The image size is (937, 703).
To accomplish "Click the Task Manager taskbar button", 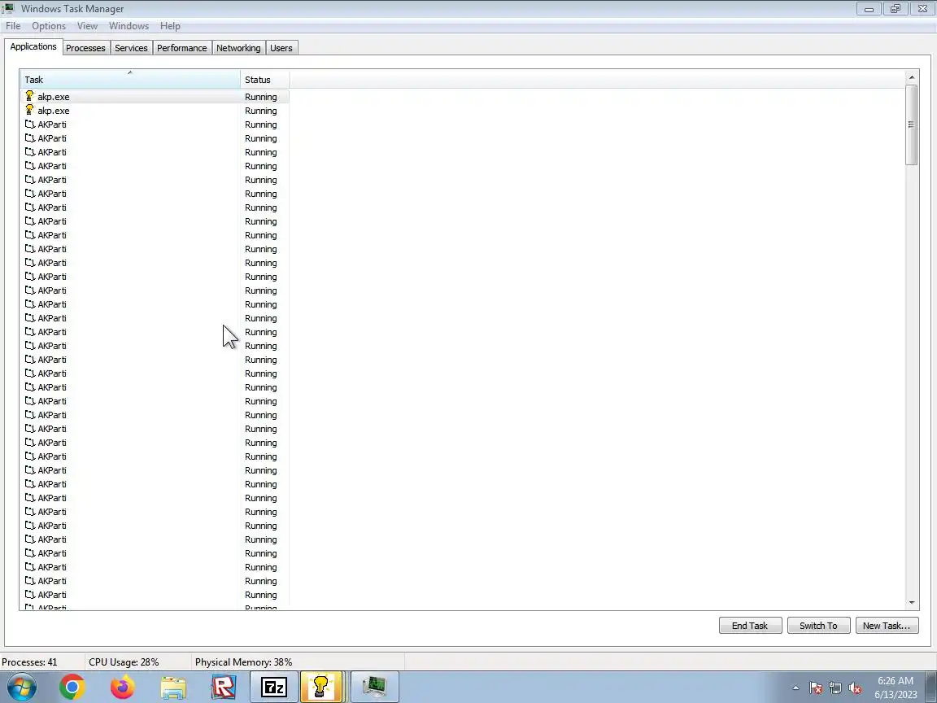I will point(375,688).
